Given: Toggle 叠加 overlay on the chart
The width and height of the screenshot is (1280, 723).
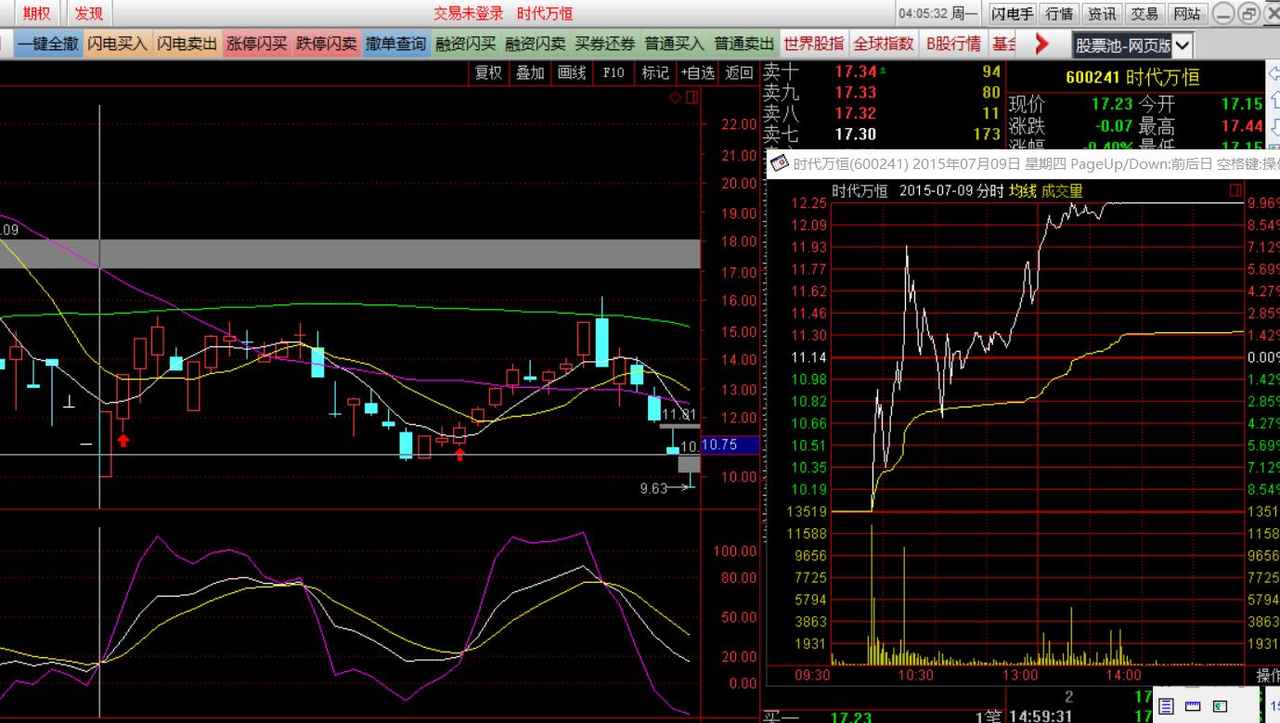Looking at the screenshot, I should pyautogui.click(x=530, y=73).
